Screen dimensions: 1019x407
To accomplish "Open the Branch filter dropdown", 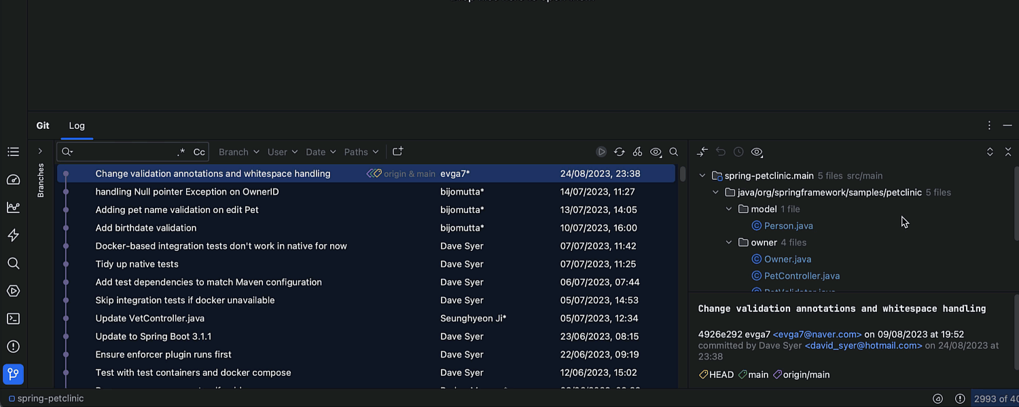I will coord(238,152).
